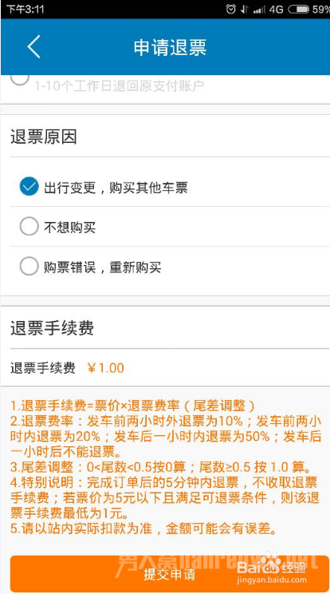The width and height of the screenshot is (330, 594).
Task: Tap the signal strength bars icon
Action: (x=259, y=10)
